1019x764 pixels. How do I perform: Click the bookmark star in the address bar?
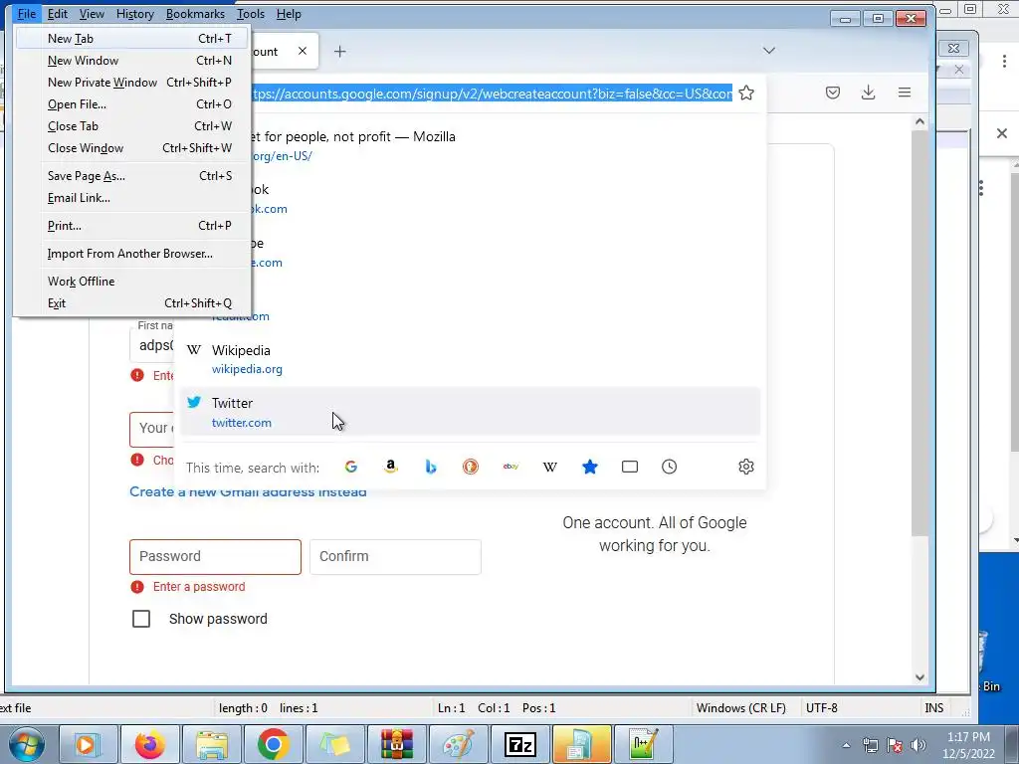coord(746,93)
